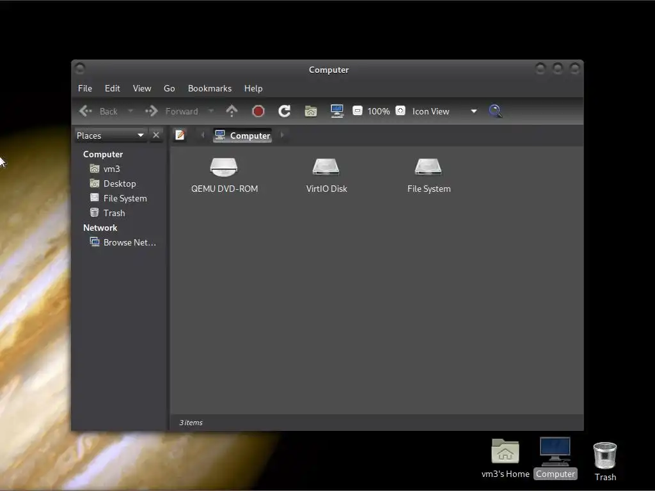
Task: Open the Icon View mode dropdown
Action: [445, 111]
